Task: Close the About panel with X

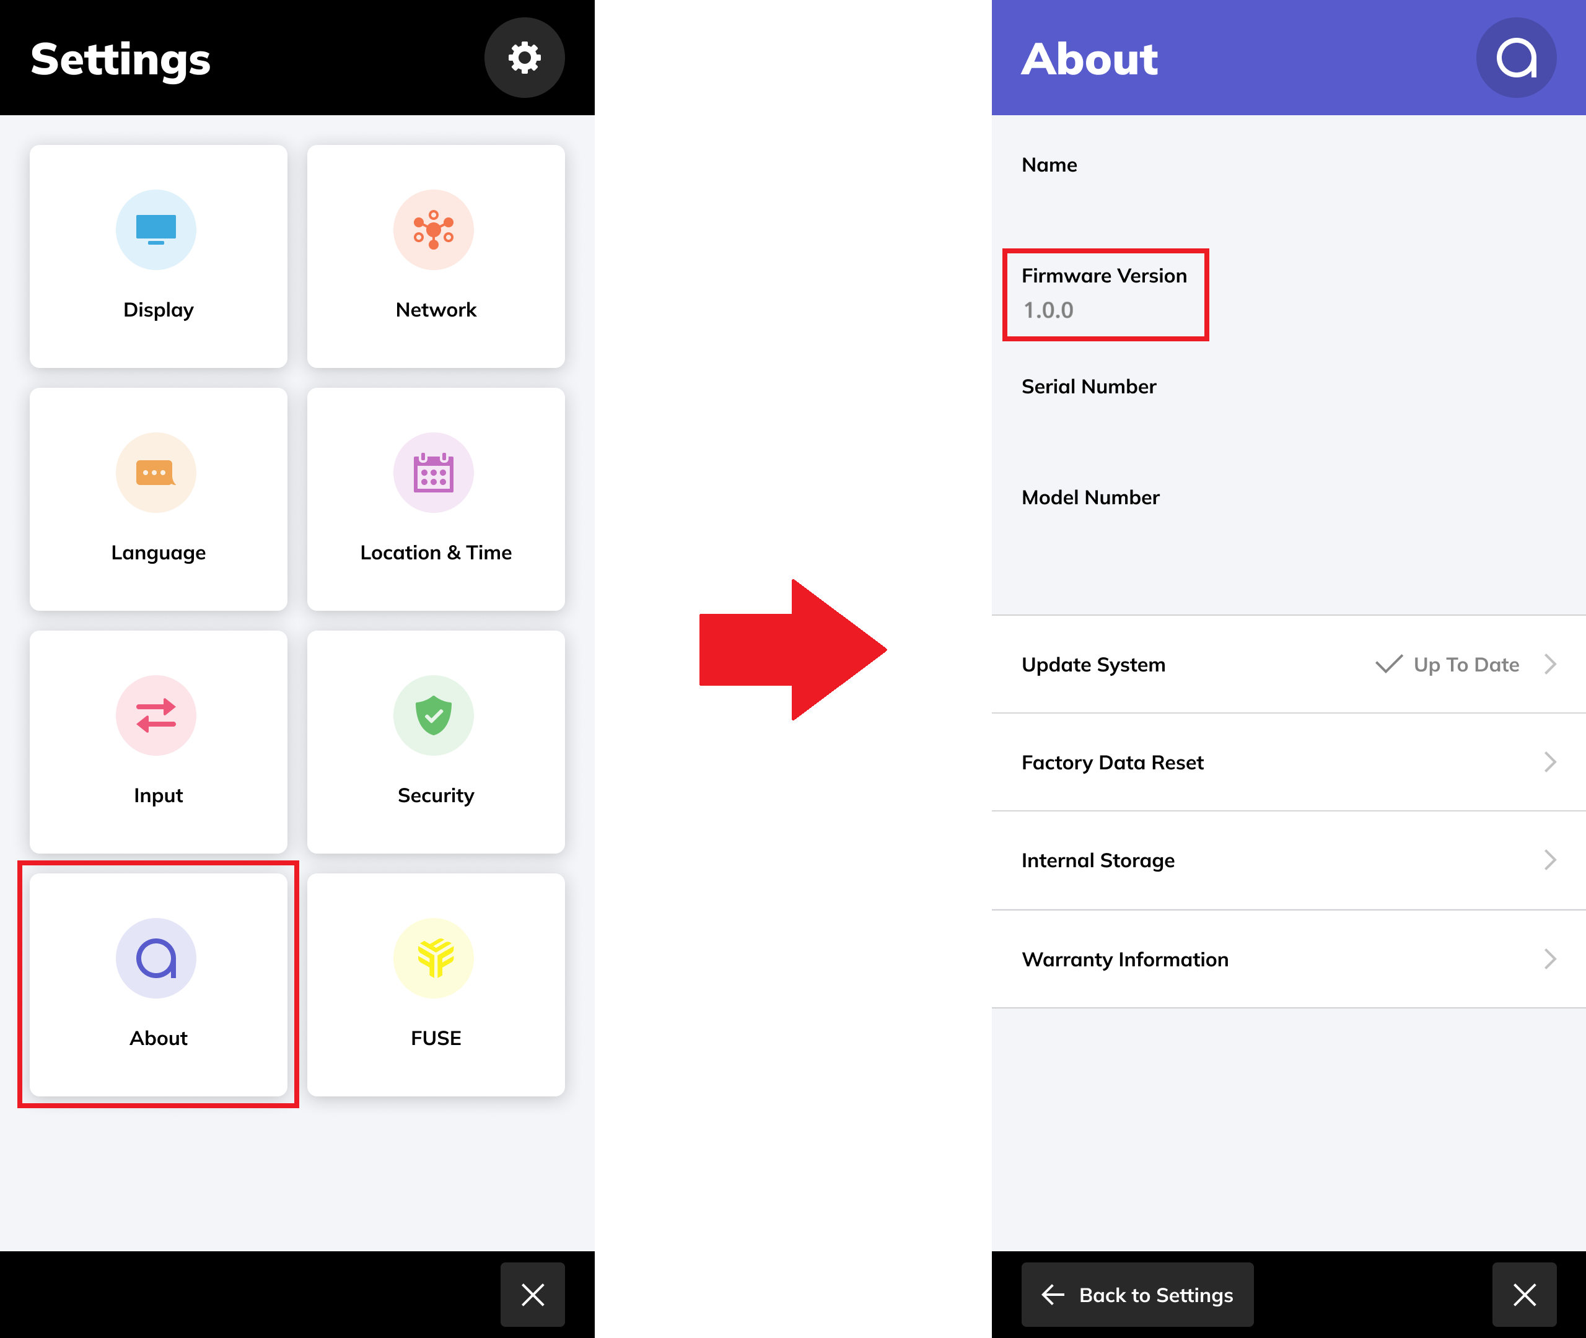Action: coord(1524,1295)
